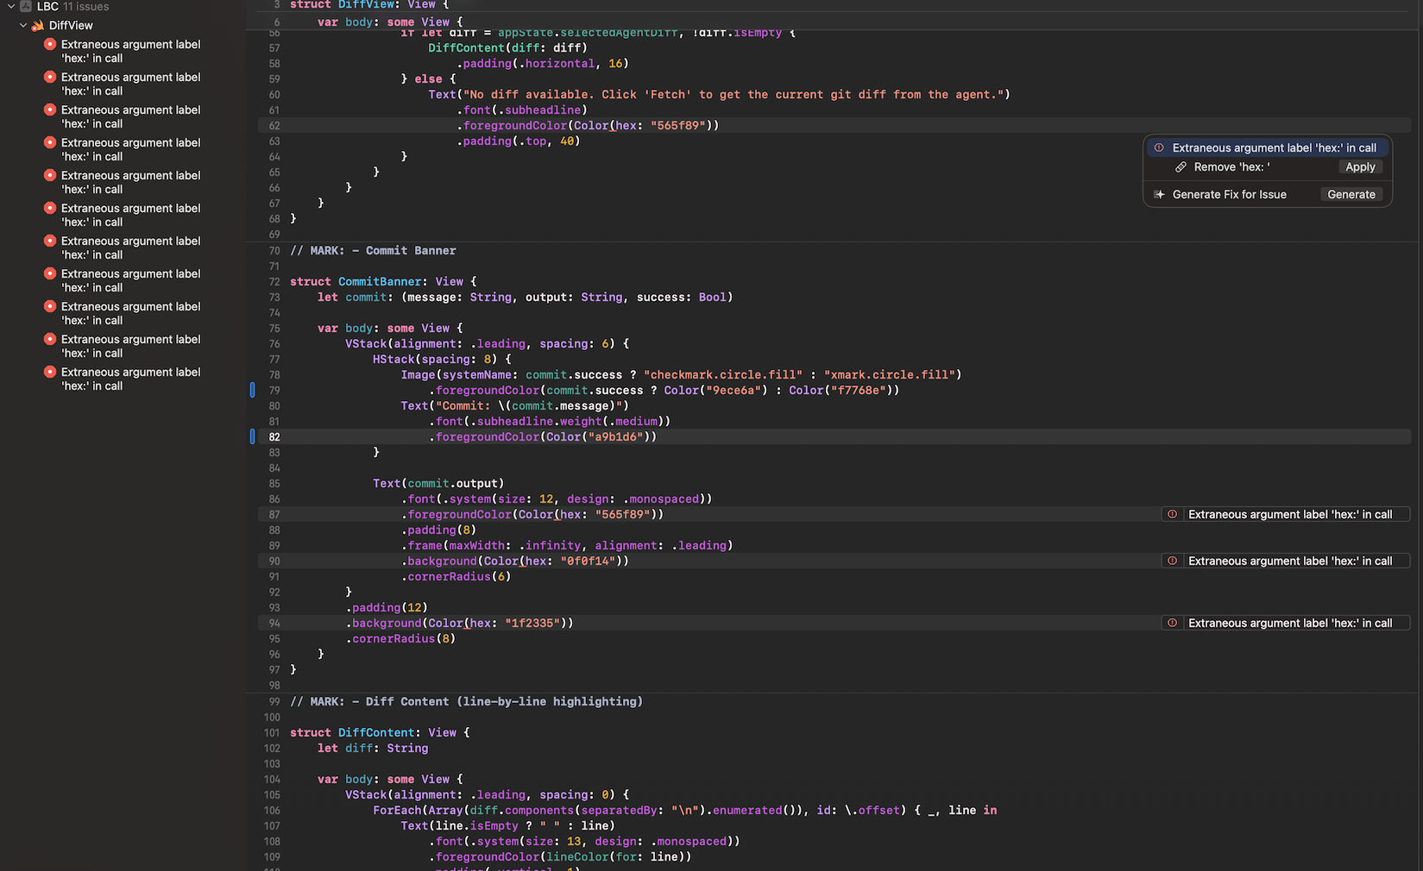Click the error icon in line 90's annotation
Screen dimensions: 1423x871
click(x=1172, y=561)
